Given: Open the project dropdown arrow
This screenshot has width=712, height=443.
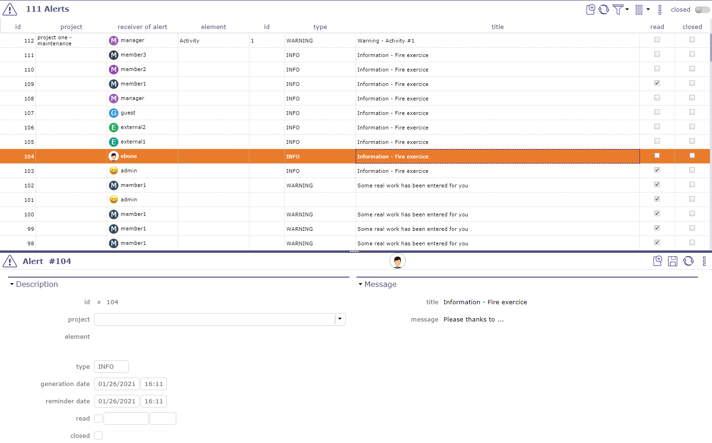Looking at the screenshot, I should [340, 319].
